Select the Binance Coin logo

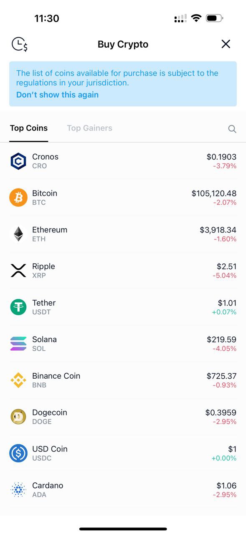[18, 380]
